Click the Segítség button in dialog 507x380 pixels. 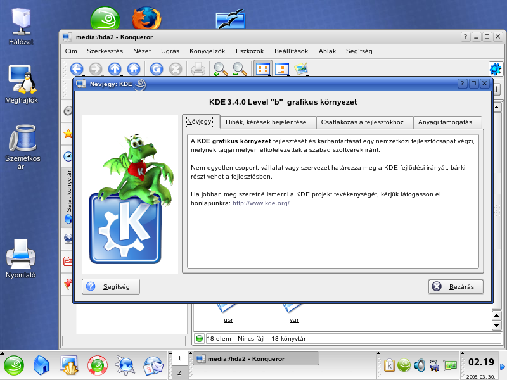click(x=111, y=287)
